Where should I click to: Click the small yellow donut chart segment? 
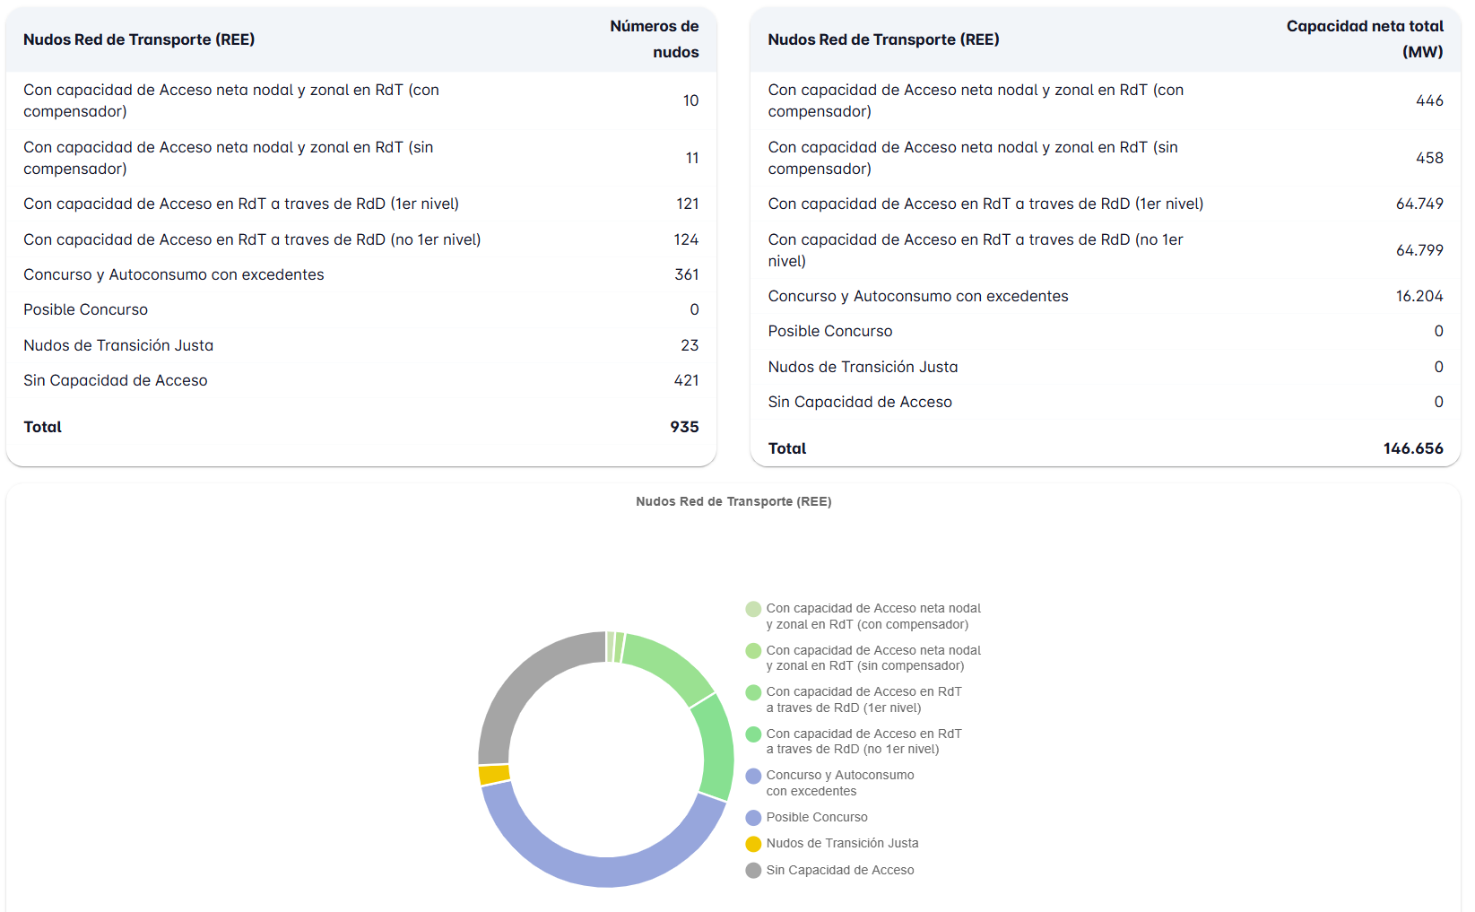[x=494, y=775]
